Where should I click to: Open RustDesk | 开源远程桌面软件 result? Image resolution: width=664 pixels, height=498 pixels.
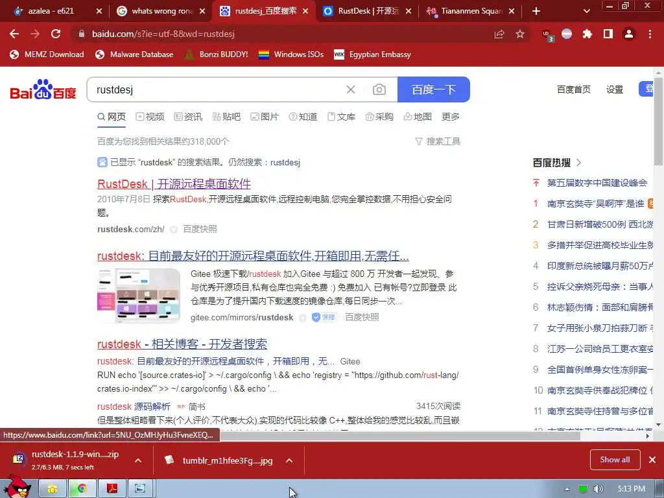174,184
